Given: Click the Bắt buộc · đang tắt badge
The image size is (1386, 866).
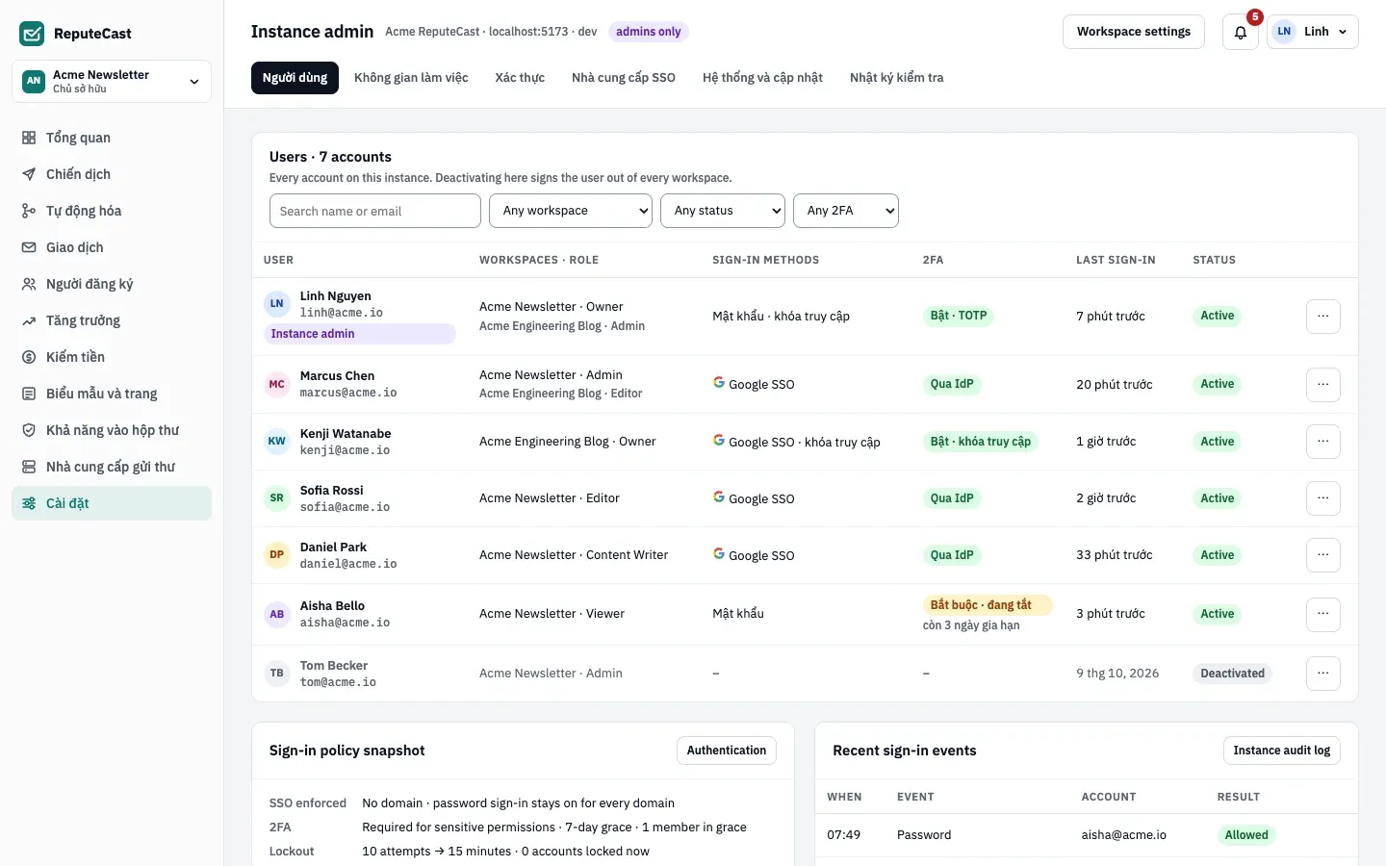Looking at the screenshot, I should coord(987,605).
